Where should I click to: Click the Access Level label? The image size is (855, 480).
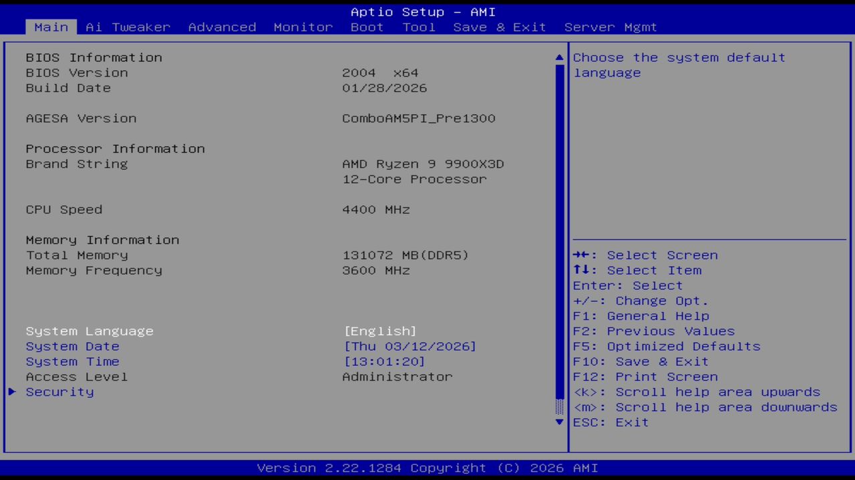(77, 377)
